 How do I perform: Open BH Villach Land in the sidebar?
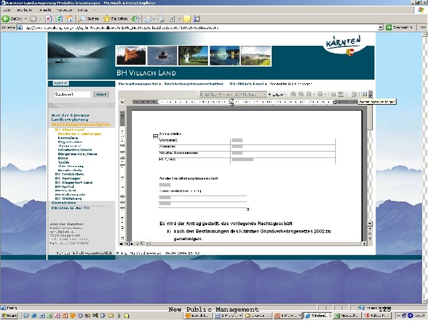(x=70, y=130)
